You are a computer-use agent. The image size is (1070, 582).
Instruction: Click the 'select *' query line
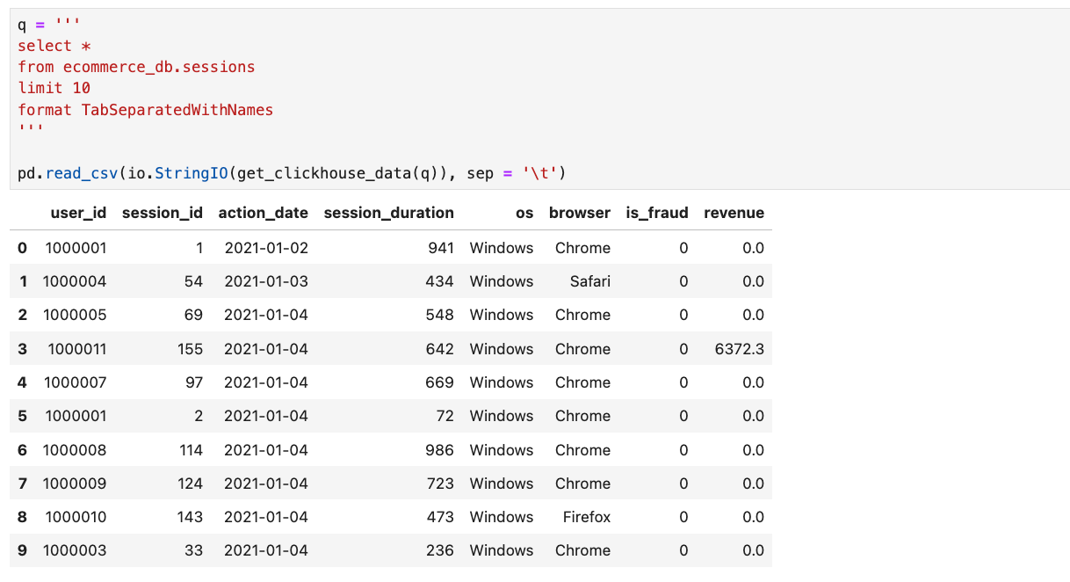click(54, 46)
